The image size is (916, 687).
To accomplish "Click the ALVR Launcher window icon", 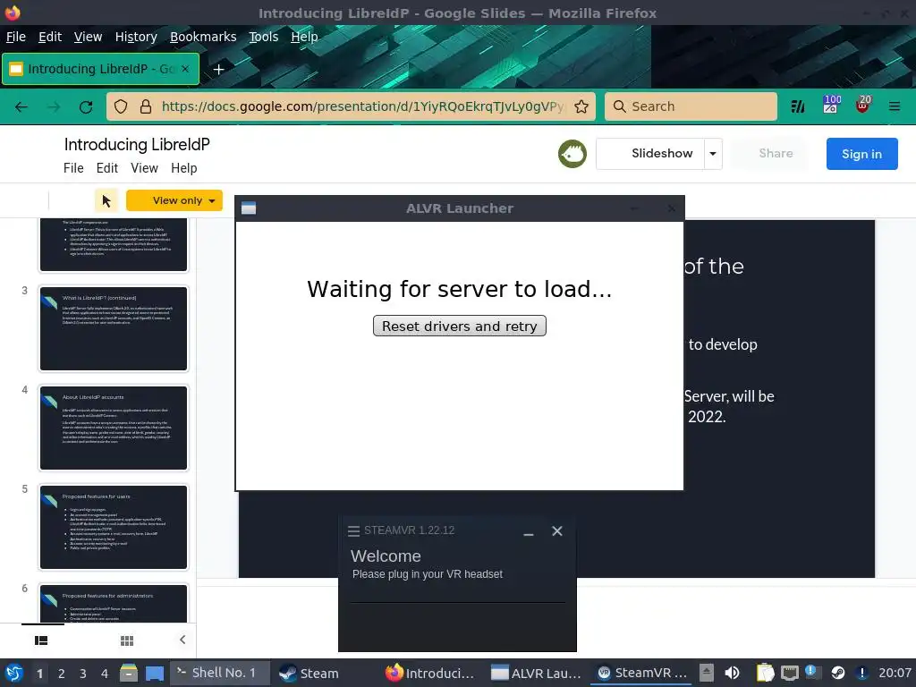I will point(249,208).
